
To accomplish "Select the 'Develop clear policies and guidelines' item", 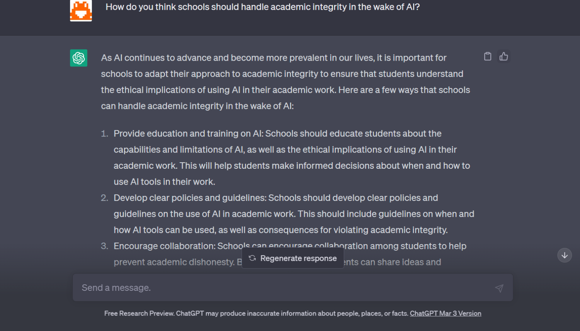I will [294, 214].
